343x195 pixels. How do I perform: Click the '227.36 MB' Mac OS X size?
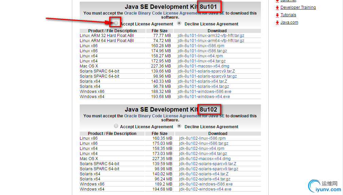(161, 66)
